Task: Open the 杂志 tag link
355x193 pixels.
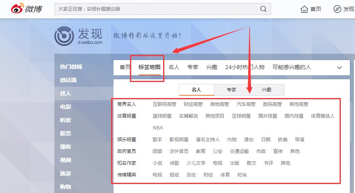Action: tap(191, 175)
